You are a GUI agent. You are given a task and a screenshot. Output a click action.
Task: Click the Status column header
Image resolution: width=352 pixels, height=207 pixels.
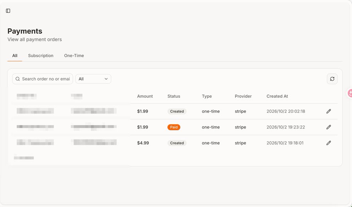click(x=174, y=96)
